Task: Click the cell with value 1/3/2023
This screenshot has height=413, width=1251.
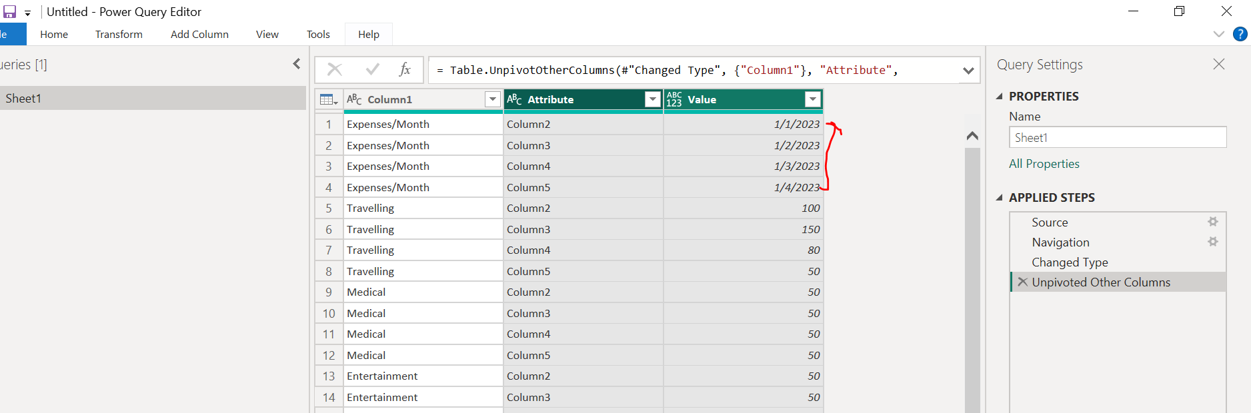Action: coord(744,167)
